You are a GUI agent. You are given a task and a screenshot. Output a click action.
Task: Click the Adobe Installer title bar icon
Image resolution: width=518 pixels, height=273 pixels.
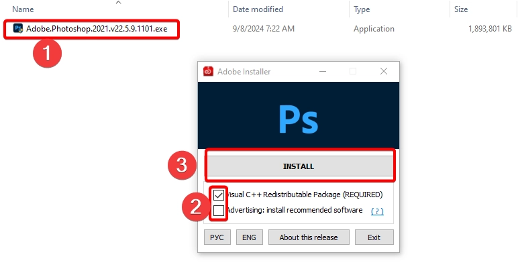point(208,71)
